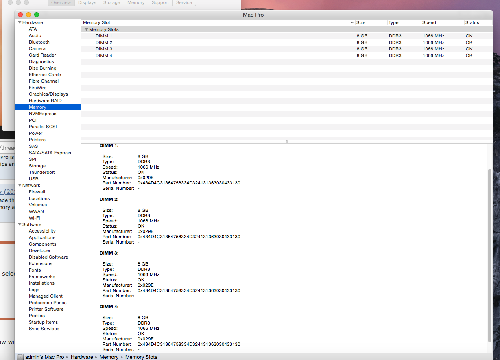Select Audio in the sidebar

tap(35, 35)
